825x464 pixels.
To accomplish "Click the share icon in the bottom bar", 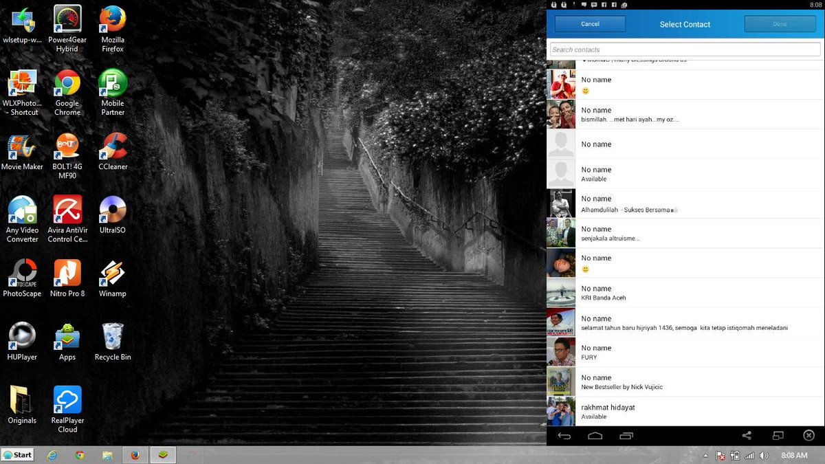I will [747, 436].
